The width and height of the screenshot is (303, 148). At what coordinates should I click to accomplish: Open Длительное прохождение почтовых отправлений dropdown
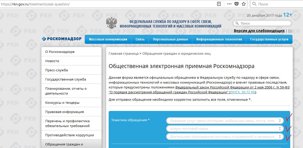[x=225, y=136]
